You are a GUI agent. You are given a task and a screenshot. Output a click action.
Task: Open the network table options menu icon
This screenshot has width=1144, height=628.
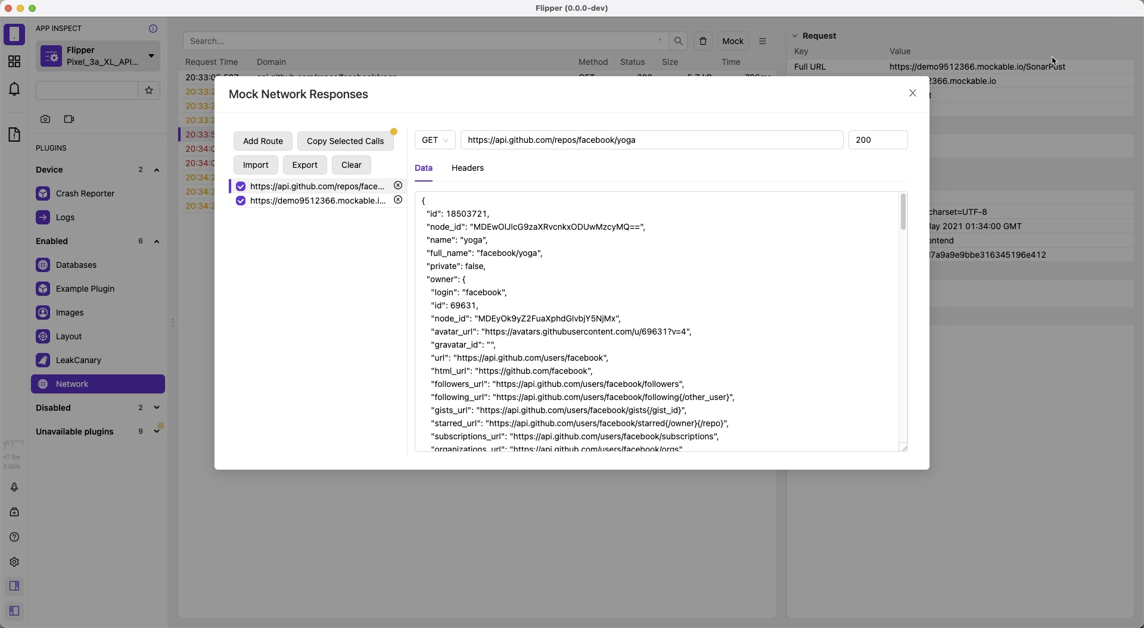pos(763,41)
